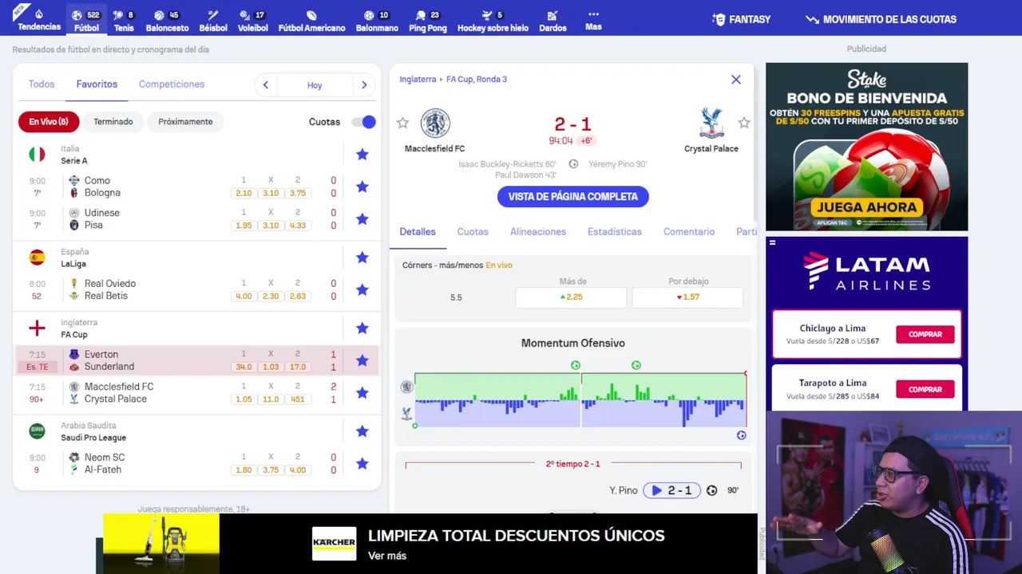Select 4.33 away odds Udinese-Pisa
This screenshot has height=574, width=1022.
(x=298, y=225)
